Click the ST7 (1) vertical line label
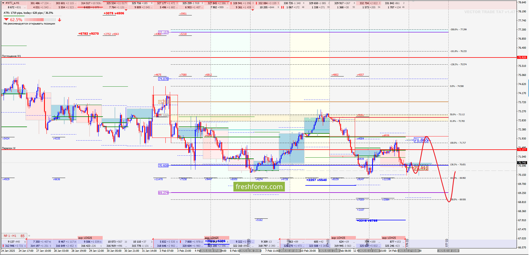This screenshot has width=529, height=255. pos(447,243)
